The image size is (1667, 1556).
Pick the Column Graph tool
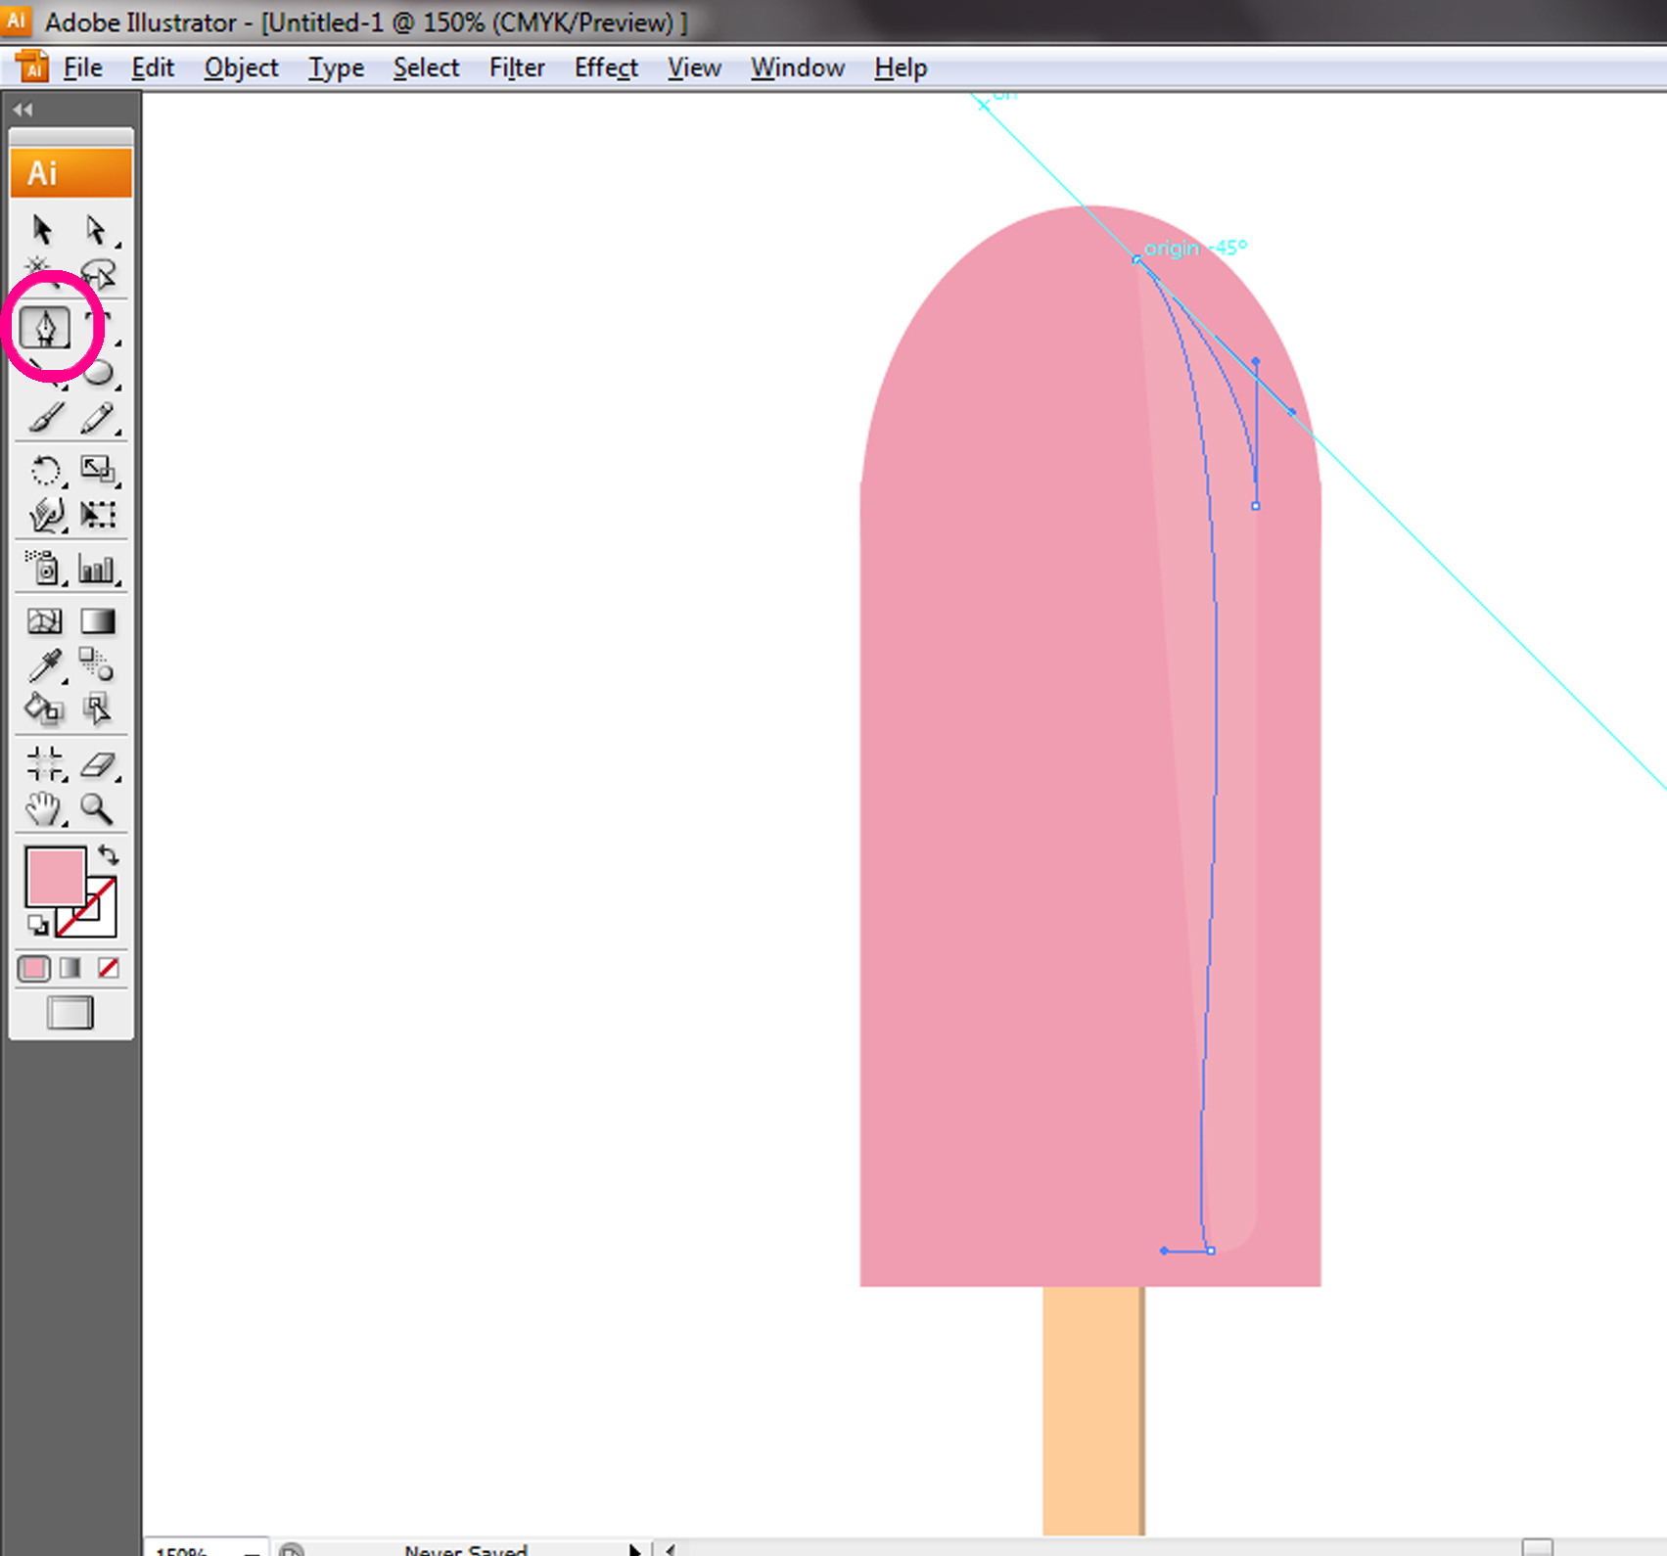[x=97, y=569]
